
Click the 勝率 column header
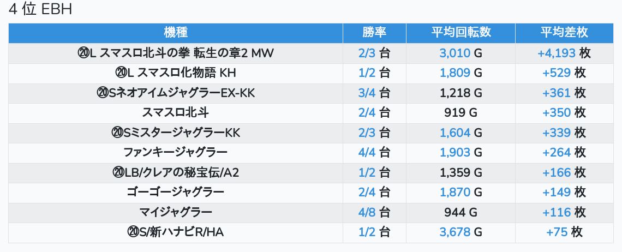tap(374, 33)
